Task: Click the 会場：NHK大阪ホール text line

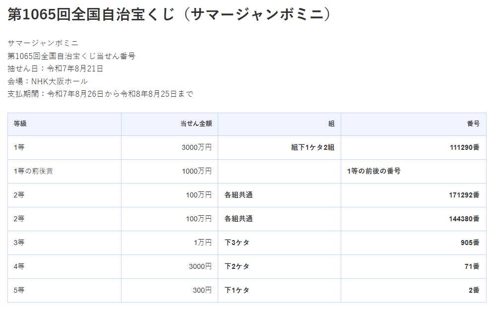Action: 48,81
